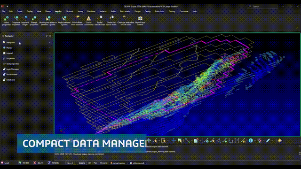Expand the Databases section chevron
Image resolution: width=301 pixels, height=169 pixels.
(x=49, y=80)
